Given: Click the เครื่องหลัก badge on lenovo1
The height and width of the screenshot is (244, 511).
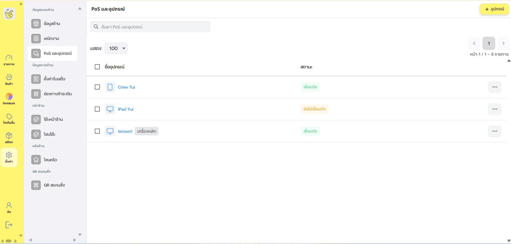Looking at the screenshot, I should coord(146,131).
